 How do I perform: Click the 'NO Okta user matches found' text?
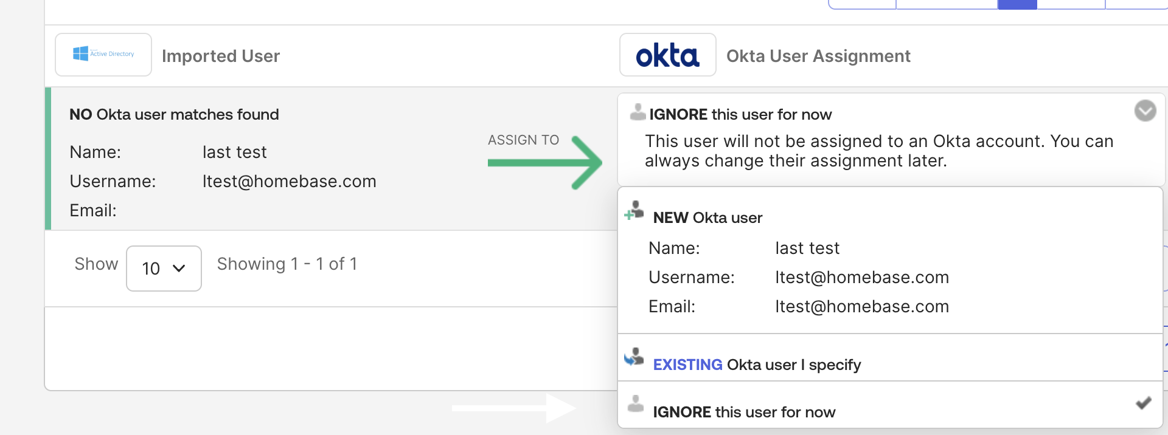(174, 114)
